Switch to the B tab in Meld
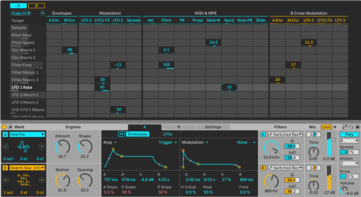Screen dimensions: 361x197 tap(179, 127)
